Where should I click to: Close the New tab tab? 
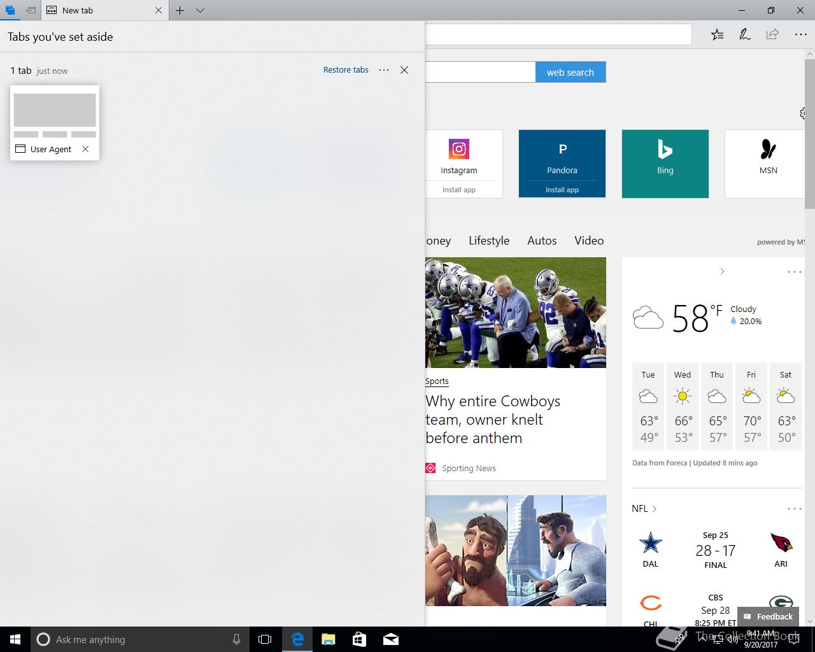159,10
